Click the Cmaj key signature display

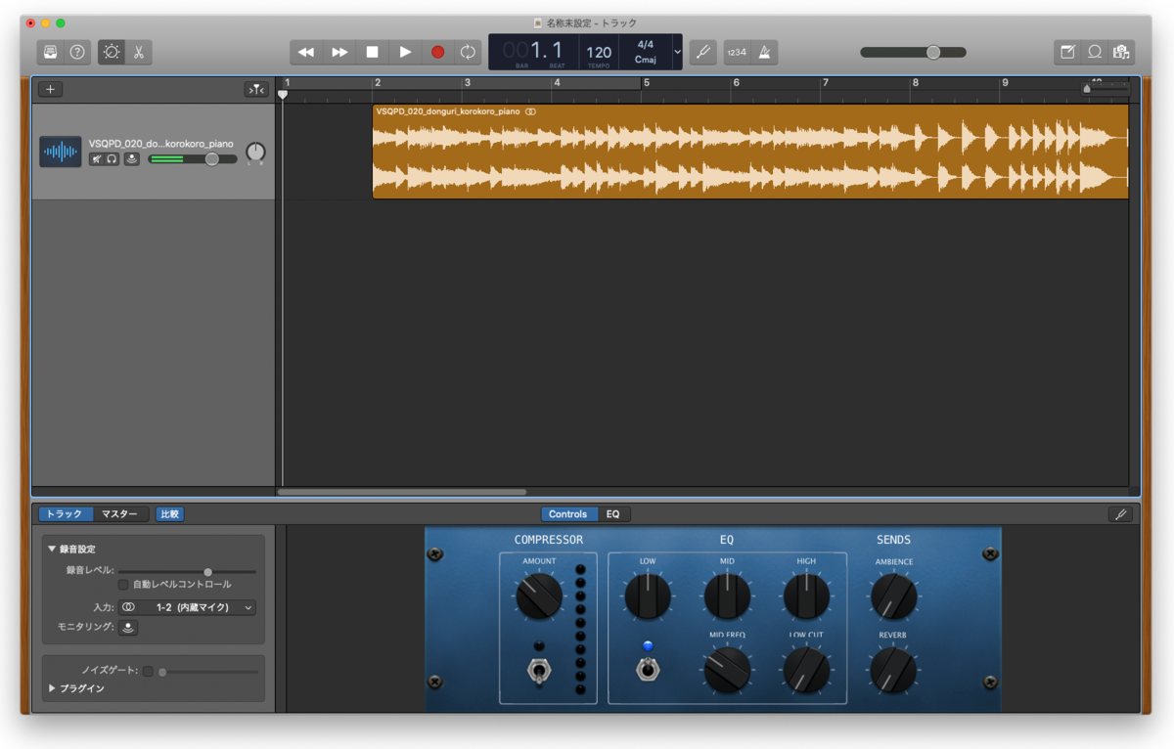(x=645, y=60)
